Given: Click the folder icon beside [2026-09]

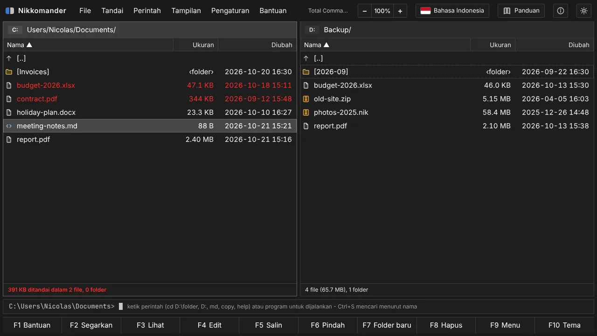Looking at the screenshot, I should tap(306, 72).
